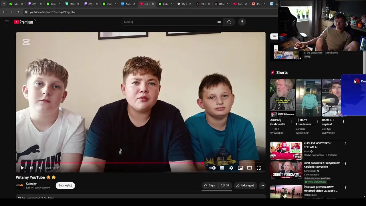Screen dimensions: 366x206
Task: Go back in the browser
Action: (4, 12)
